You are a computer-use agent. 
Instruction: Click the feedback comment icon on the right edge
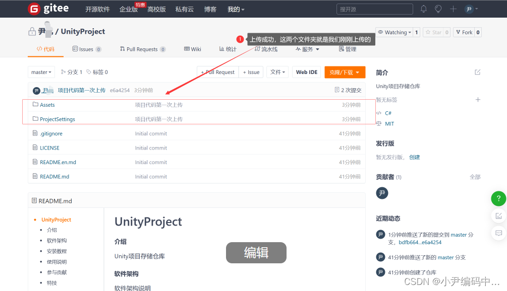coord(498,233)
